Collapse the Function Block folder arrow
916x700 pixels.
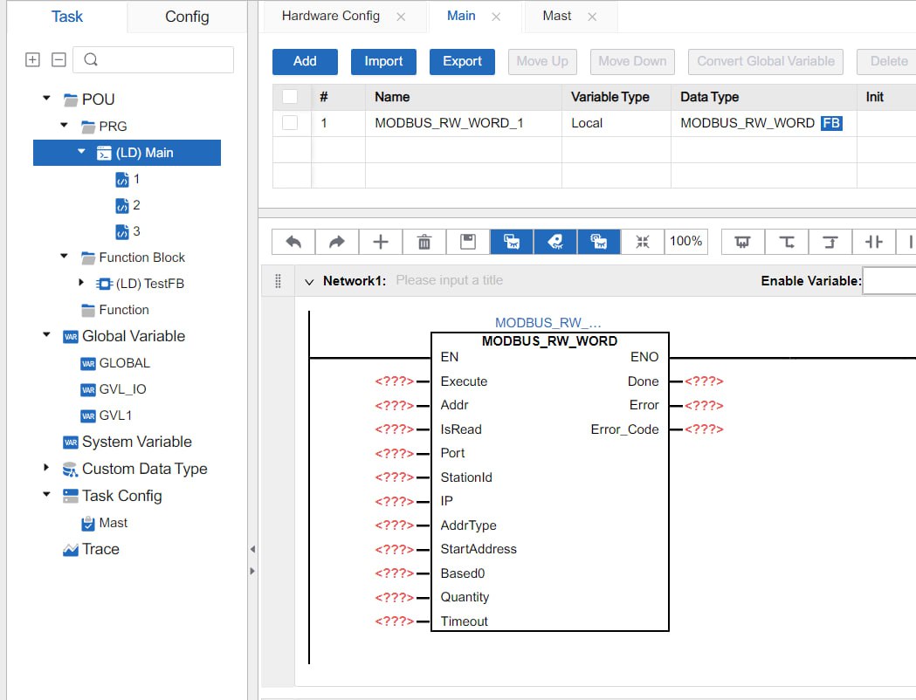65,256
